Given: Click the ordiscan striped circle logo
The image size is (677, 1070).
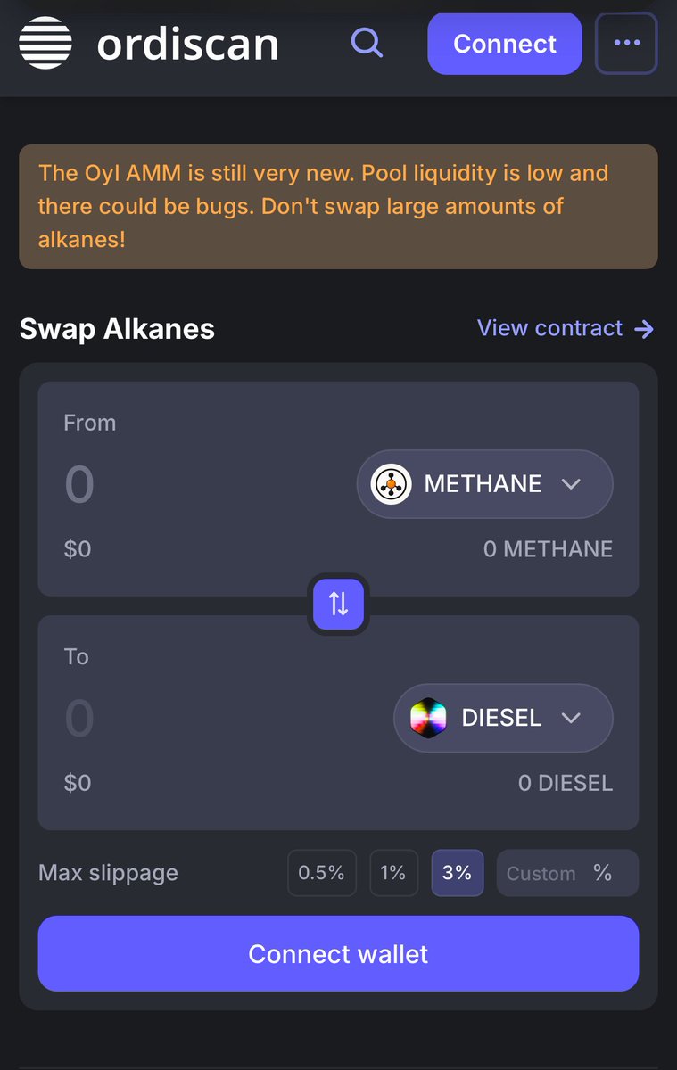Looking at the screenshot, I should 45,43.
